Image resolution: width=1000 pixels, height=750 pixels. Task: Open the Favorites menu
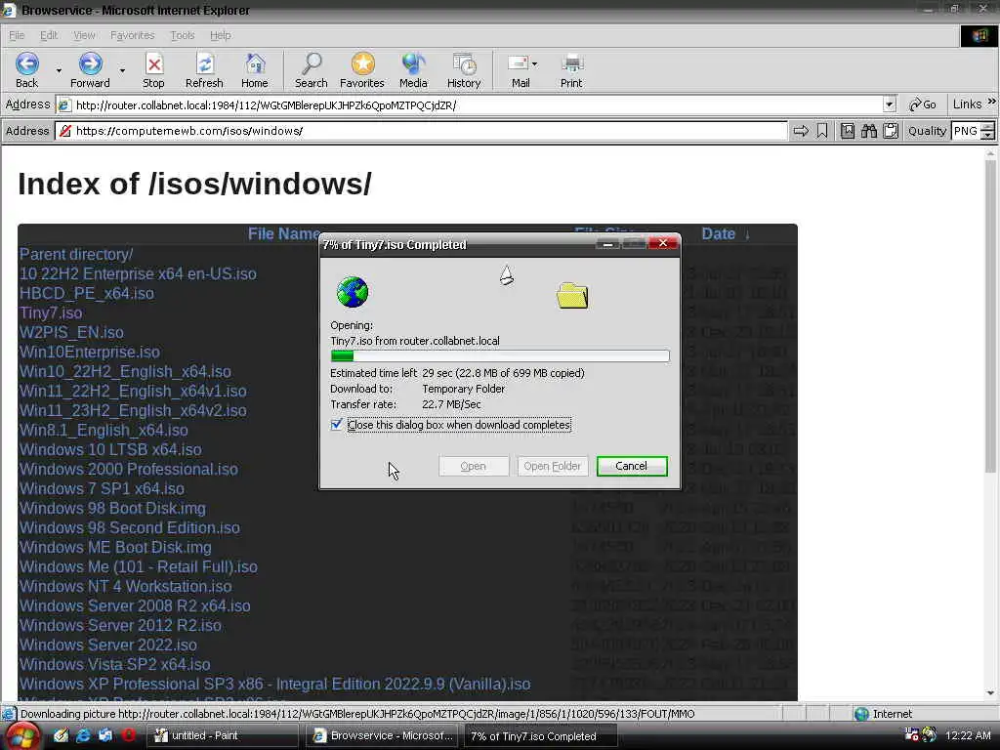[132, 35]
